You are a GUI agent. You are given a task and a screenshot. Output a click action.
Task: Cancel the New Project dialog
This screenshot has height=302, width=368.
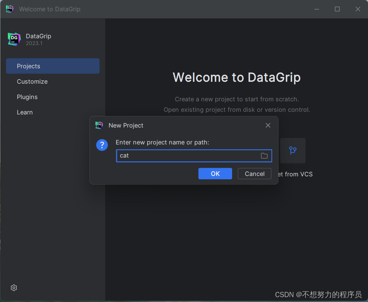tap(254, 174)
